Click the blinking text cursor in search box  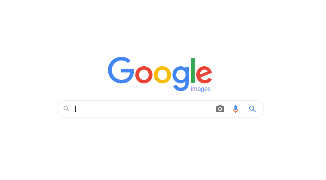(76, 109)
